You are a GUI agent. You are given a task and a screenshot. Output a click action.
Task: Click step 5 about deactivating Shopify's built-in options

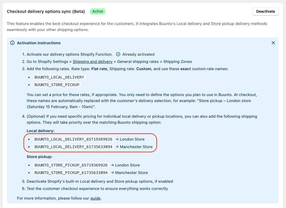point(100,182)
